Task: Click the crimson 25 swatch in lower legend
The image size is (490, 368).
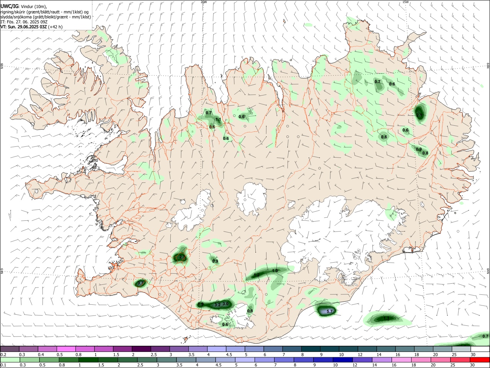Action: pos(461,360)
